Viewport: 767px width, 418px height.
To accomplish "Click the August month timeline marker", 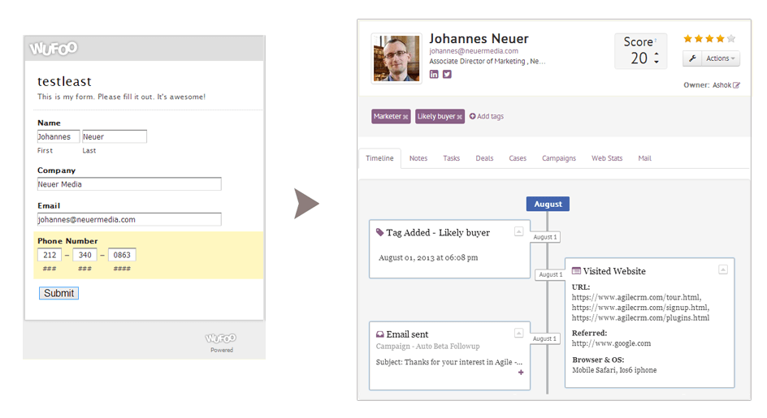I will (548, 204).
